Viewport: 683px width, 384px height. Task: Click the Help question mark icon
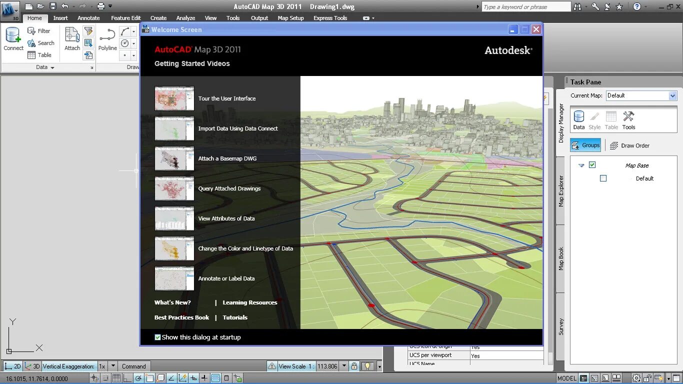point(637,6)
